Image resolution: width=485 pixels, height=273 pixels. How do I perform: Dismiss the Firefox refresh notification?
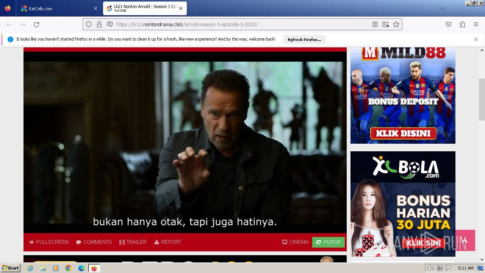click(476, 39)
